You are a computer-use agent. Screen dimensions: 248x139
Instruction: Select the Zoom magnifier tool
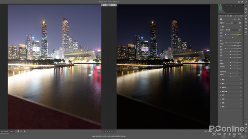click(246, 121)
